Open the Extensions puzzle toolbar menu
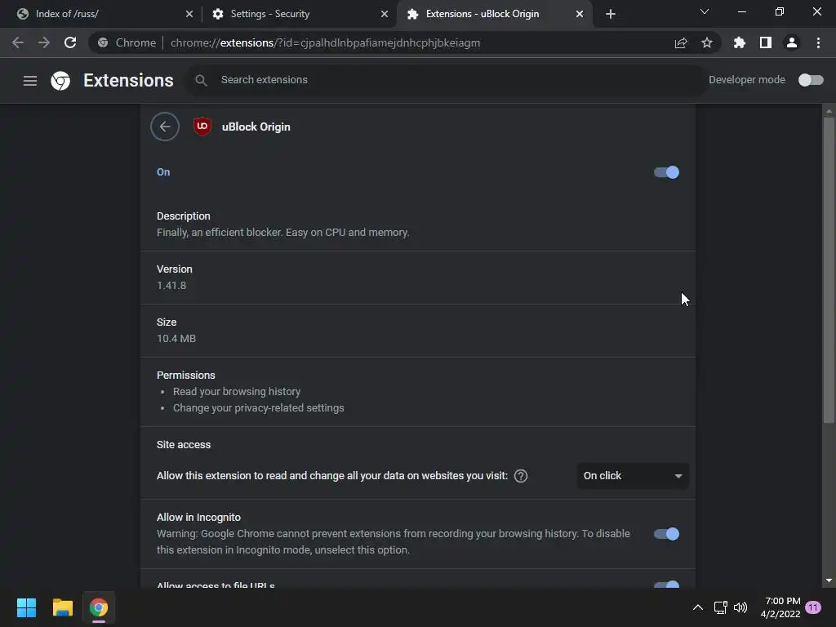836x627 pixels. point(739,42)
